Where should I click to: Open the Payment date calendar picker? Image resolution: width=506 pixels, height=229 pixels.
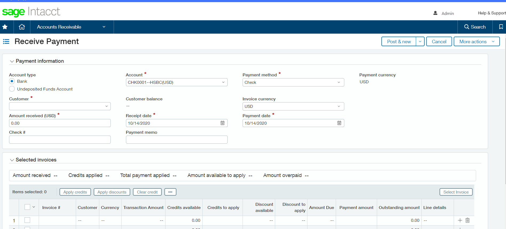pyautogui.click(x=339, y=123)
